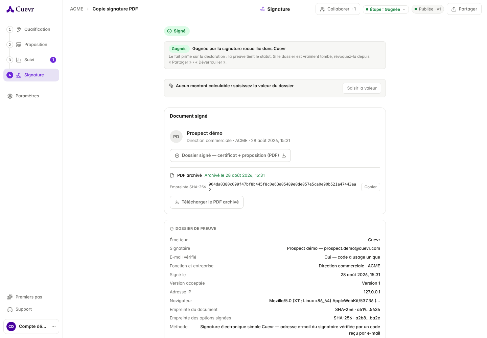This screenshot has height=338, width=487.
Task: Click SHA-256 · a2b8...ba2e options fingerprint
Action: tap(357, 318)
